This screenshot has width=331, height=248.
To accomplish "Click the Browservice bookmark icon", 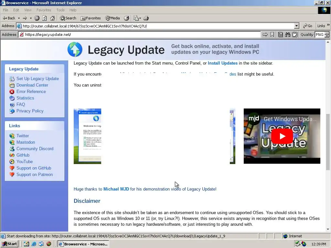I will (x=272, y=35).
